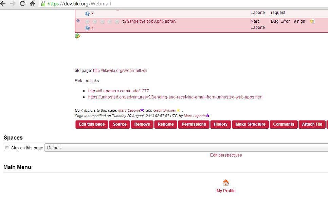Image resolution: width=328 pixels, height=201 pixels.
Task: Click help icon in the request row
Action: [x=87, y=14]
